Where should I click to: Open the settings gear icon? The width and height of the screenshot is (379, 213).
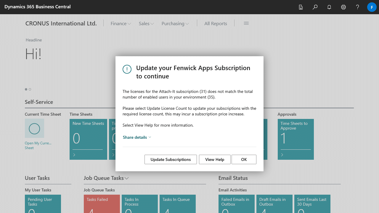(343, 7)
